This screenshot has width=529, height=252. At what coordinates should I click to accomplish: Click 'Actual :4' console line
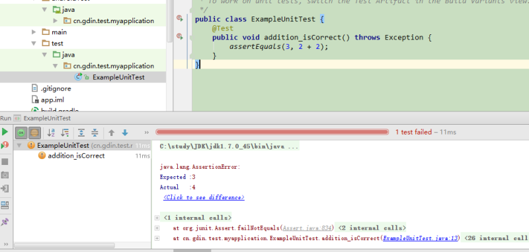point(178,187)
